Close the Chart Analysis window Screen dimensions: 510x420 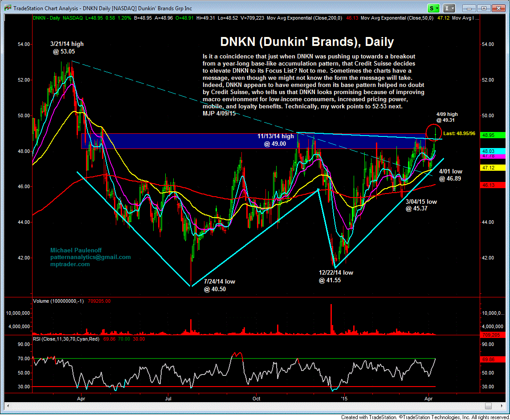(498, 8)
